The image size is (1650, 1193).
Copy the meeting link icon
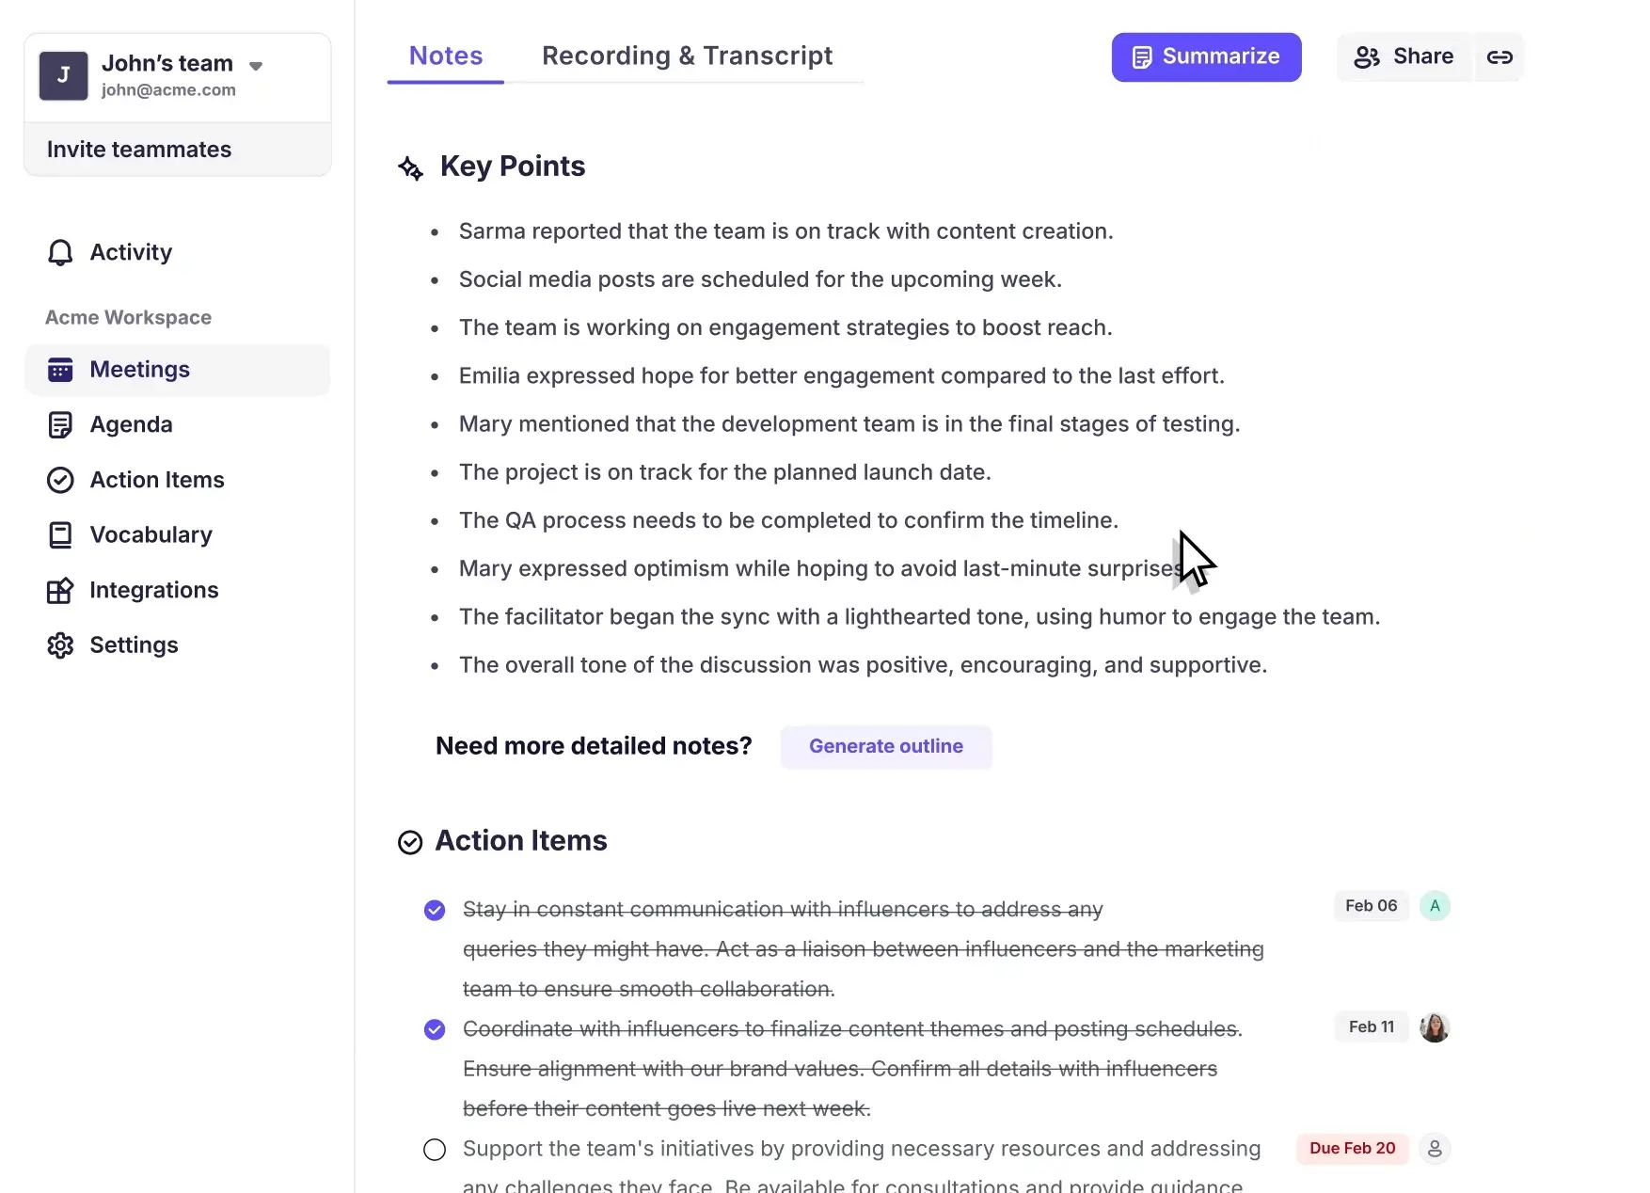[x=1499, y=56]
